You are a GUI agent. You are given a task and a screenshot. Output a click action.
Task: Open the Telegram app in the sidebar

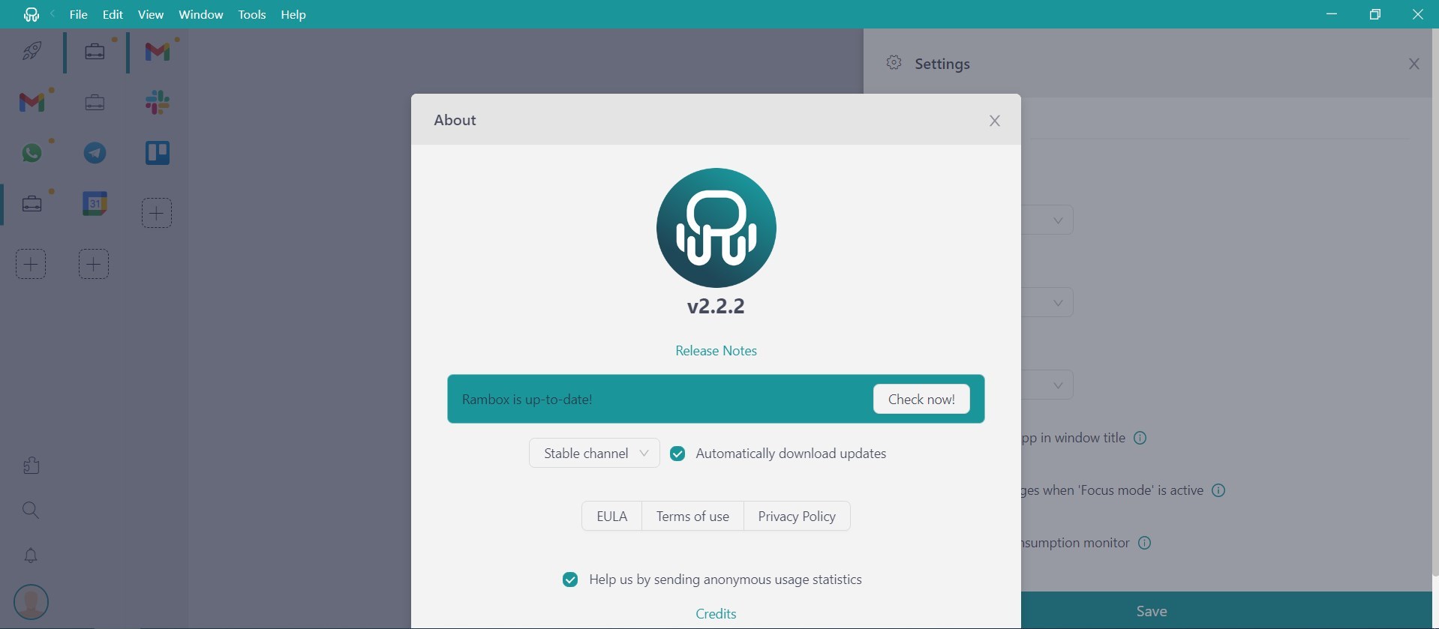click(95, 153)
